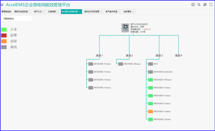Screen dimensions: 215x131
Task: Click the orange fault ARCM300-J1(new) device icon
Action: tap(151, 111)
